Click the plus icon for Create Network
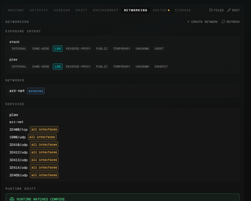Screen dimensions: 251x201 [188, 22]
